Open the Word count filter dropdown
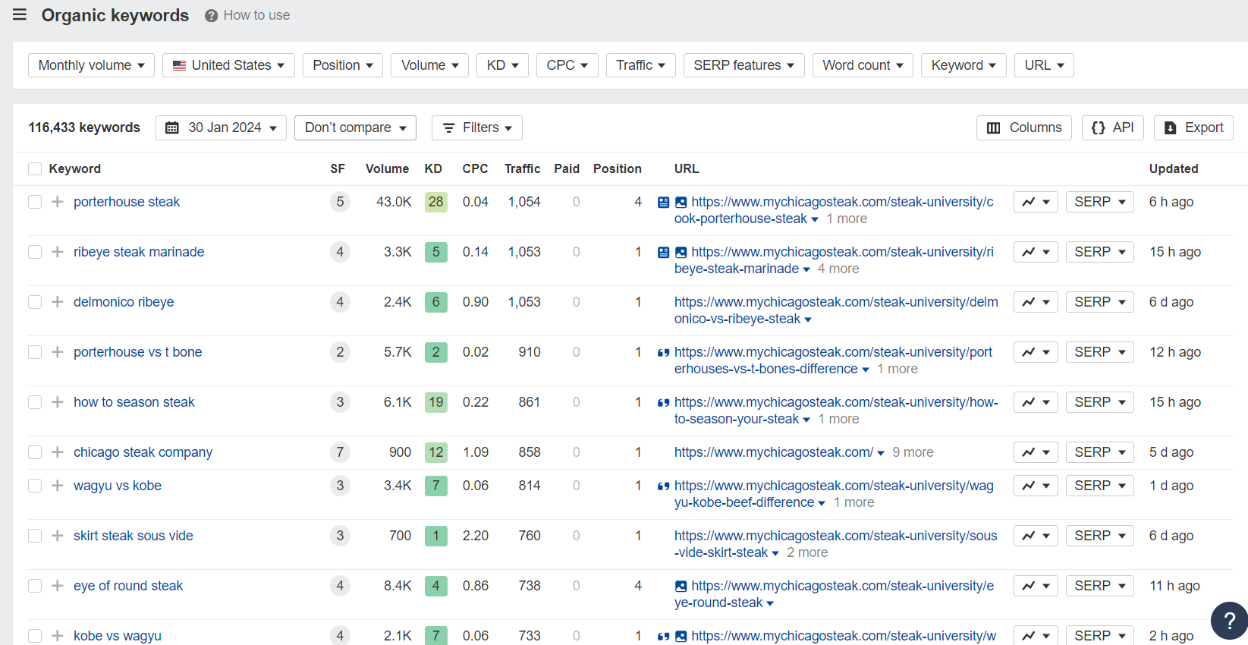 (863, 65)
